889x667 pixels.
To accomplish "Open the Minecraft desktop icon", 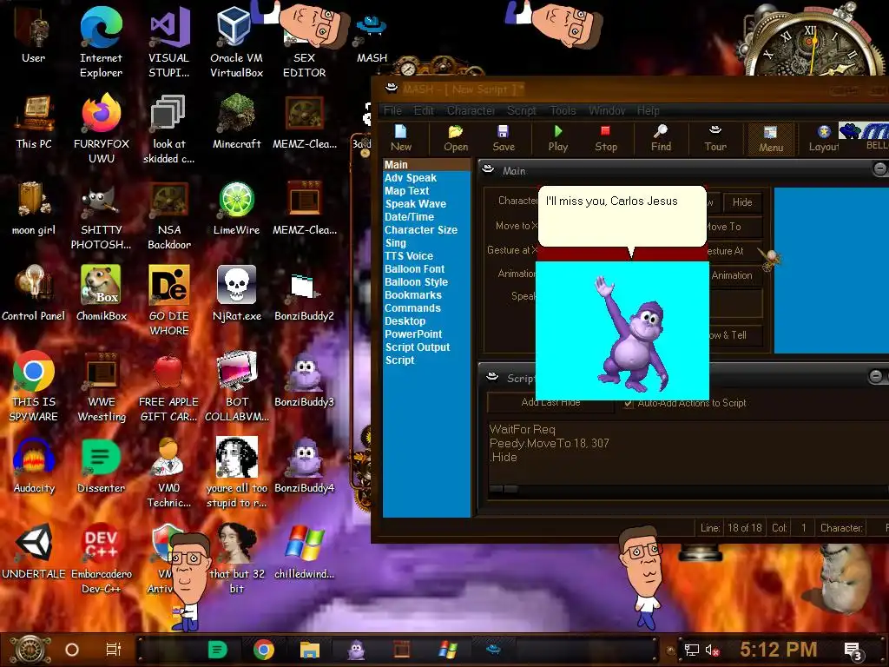I will [x=236, y=122].
